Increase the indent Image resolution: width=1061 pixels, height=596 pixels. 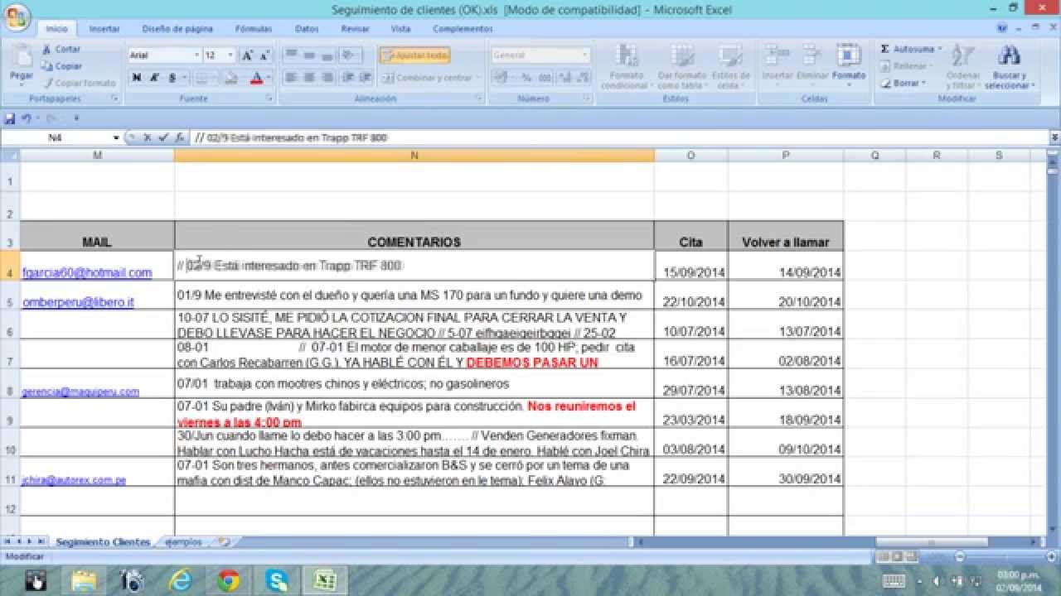[x=365, y=78]
